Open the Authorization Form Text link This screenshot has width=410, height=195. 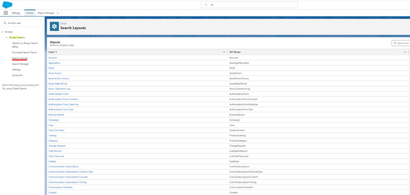[61, 109]
